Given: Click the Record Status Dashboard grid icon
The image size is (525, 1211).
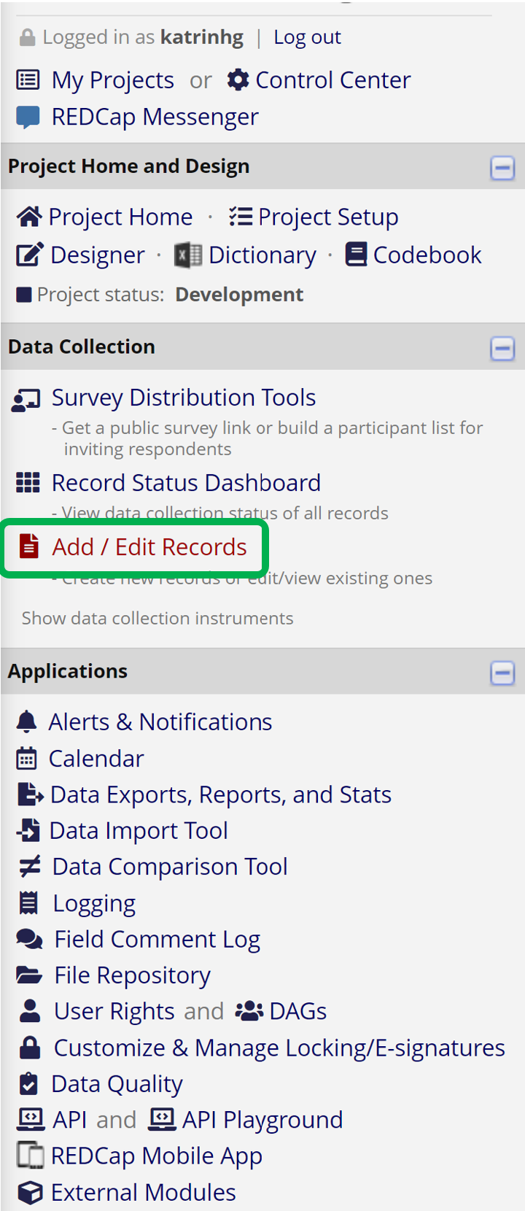Looking at the screenshot, I should click(x=28, y=482).
